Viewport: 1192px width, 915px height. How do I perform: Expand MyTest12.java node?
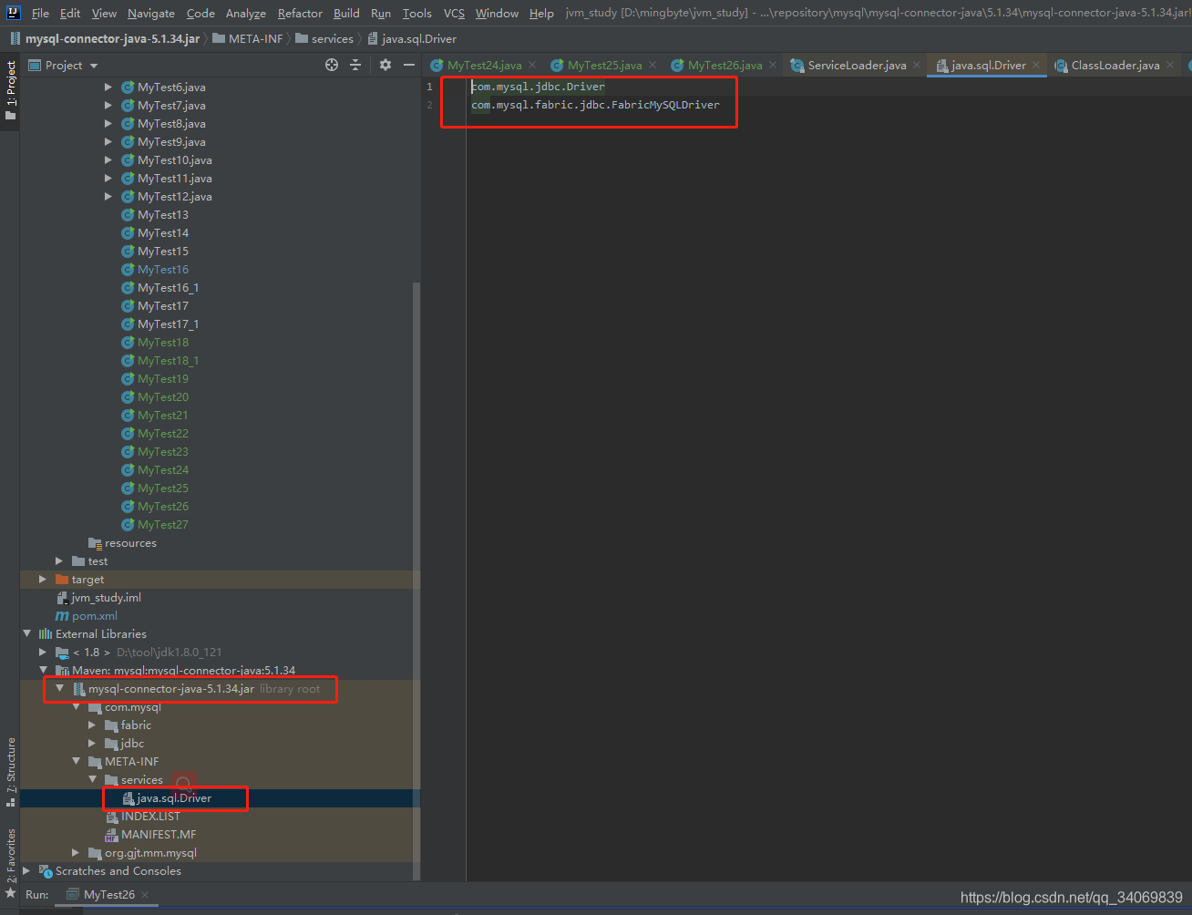pos(108,197)
